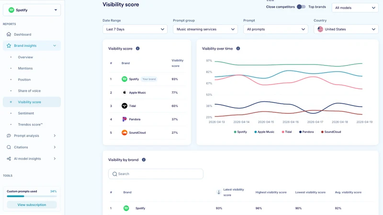Click the Search field in Visibility by brand
Viewport: 383px width, 215px height.
pos(156,174)
